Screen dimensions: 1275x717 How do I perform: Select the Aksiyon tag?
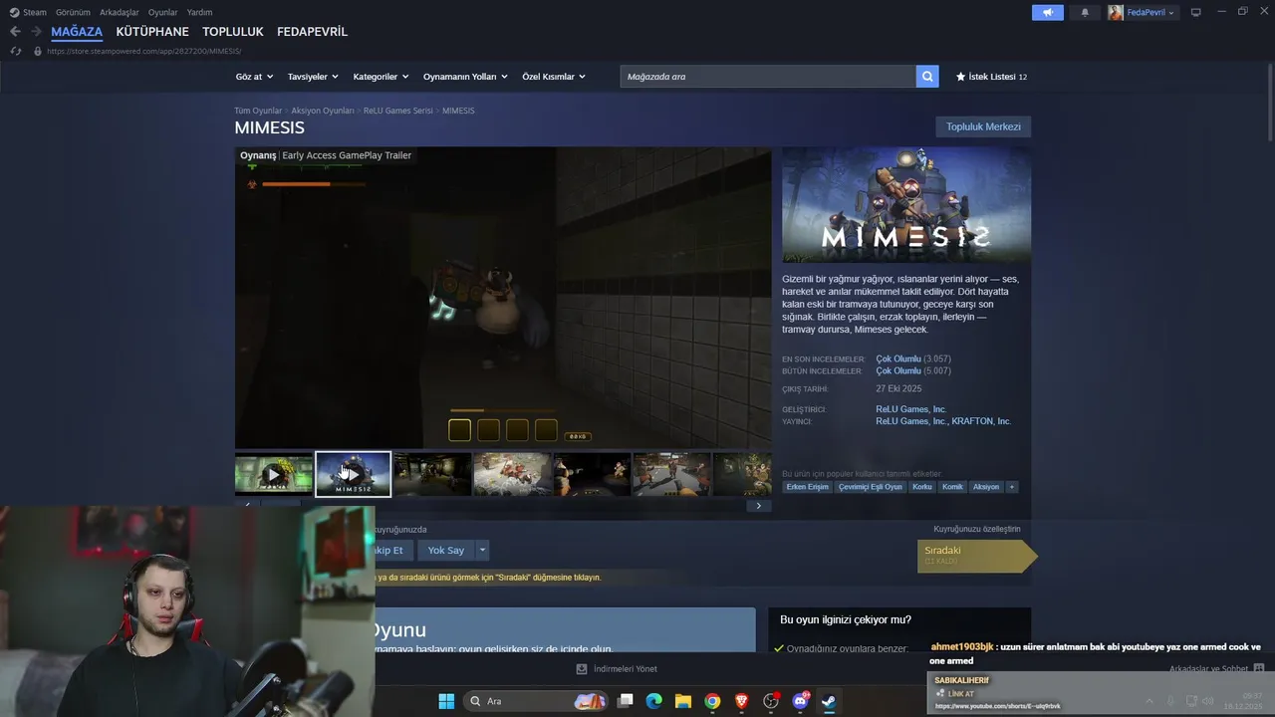(986, 487)
